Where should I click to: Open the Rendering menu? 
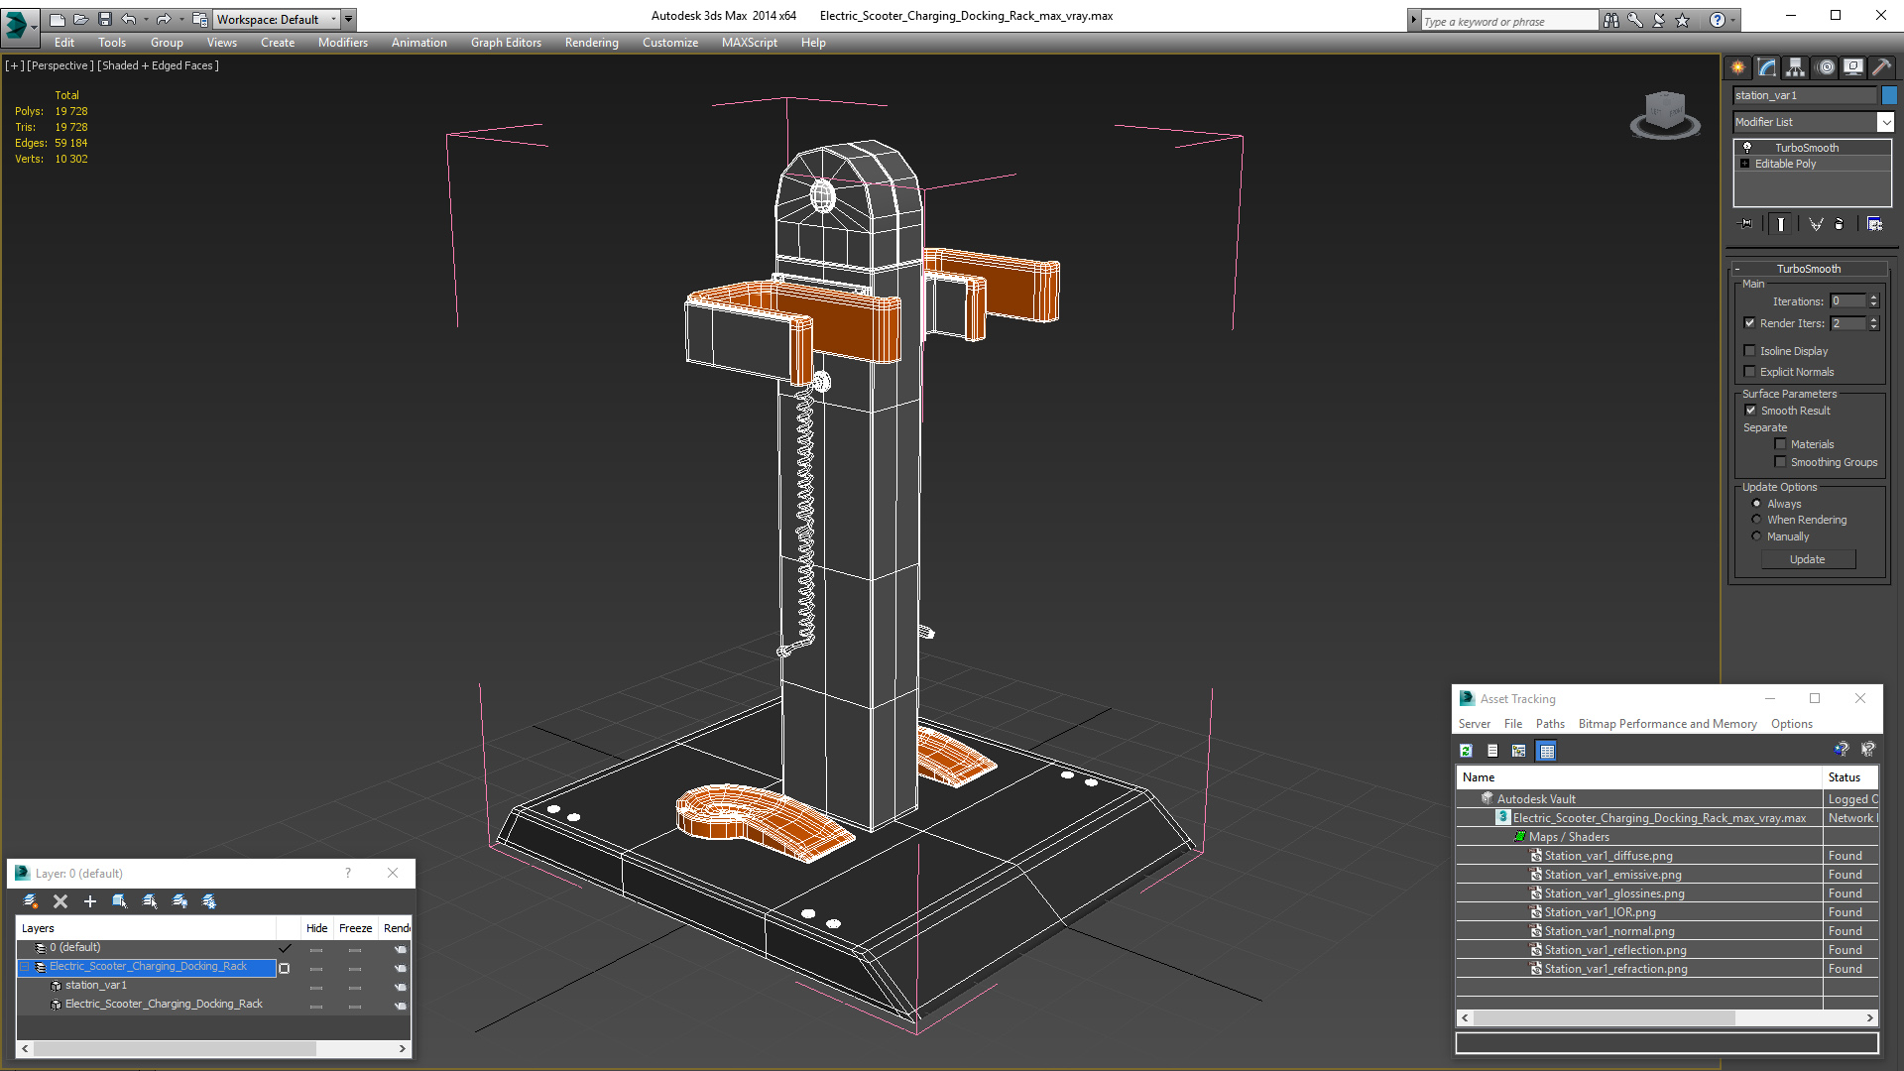(x=592, y=43)
